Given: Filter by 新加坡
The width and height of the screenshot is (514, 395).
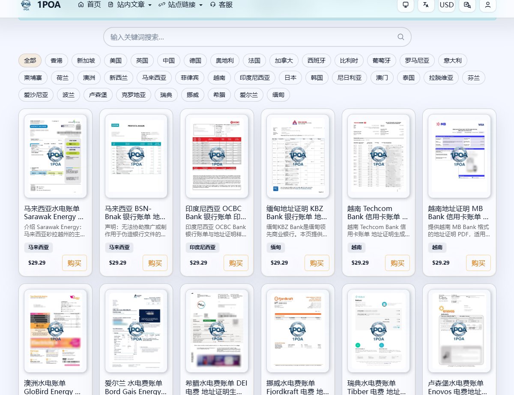Looking at the screenshot, I should [x=86, y=60].
